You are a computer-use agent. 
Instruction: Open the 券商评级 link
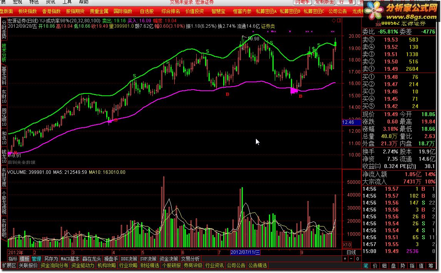click(x=193, y=265)
